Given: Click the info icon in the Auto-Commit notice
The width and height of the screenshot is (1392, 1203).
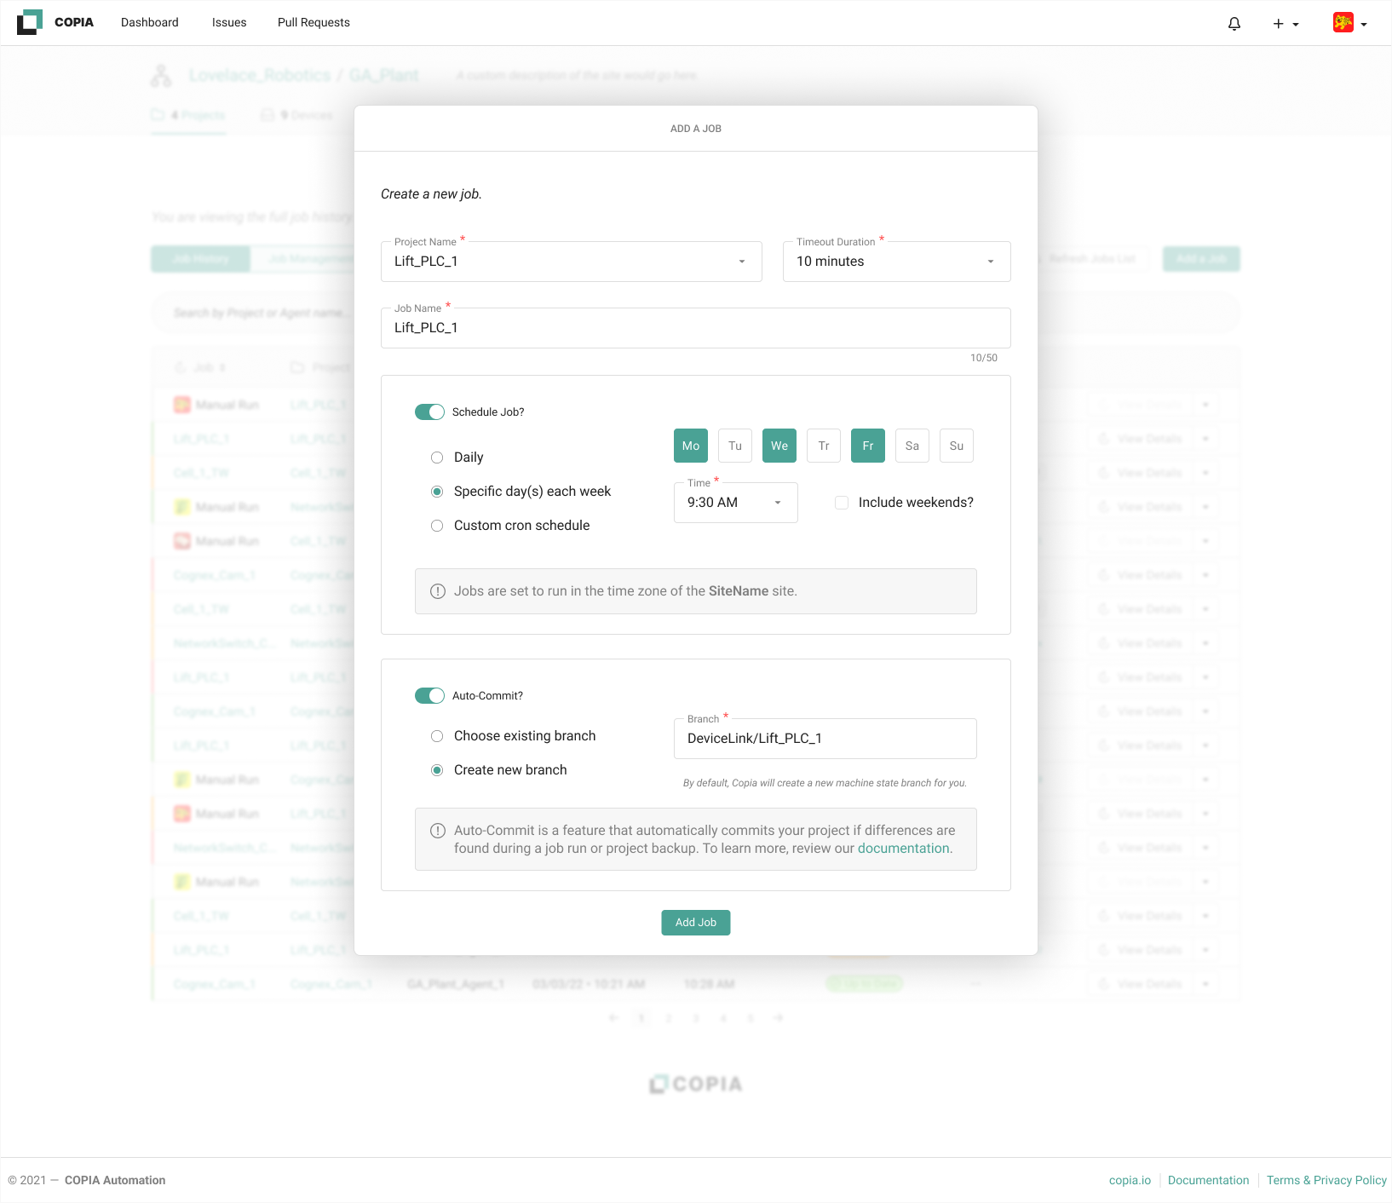Looking at the screenshot, I should [x=437, y=830].
